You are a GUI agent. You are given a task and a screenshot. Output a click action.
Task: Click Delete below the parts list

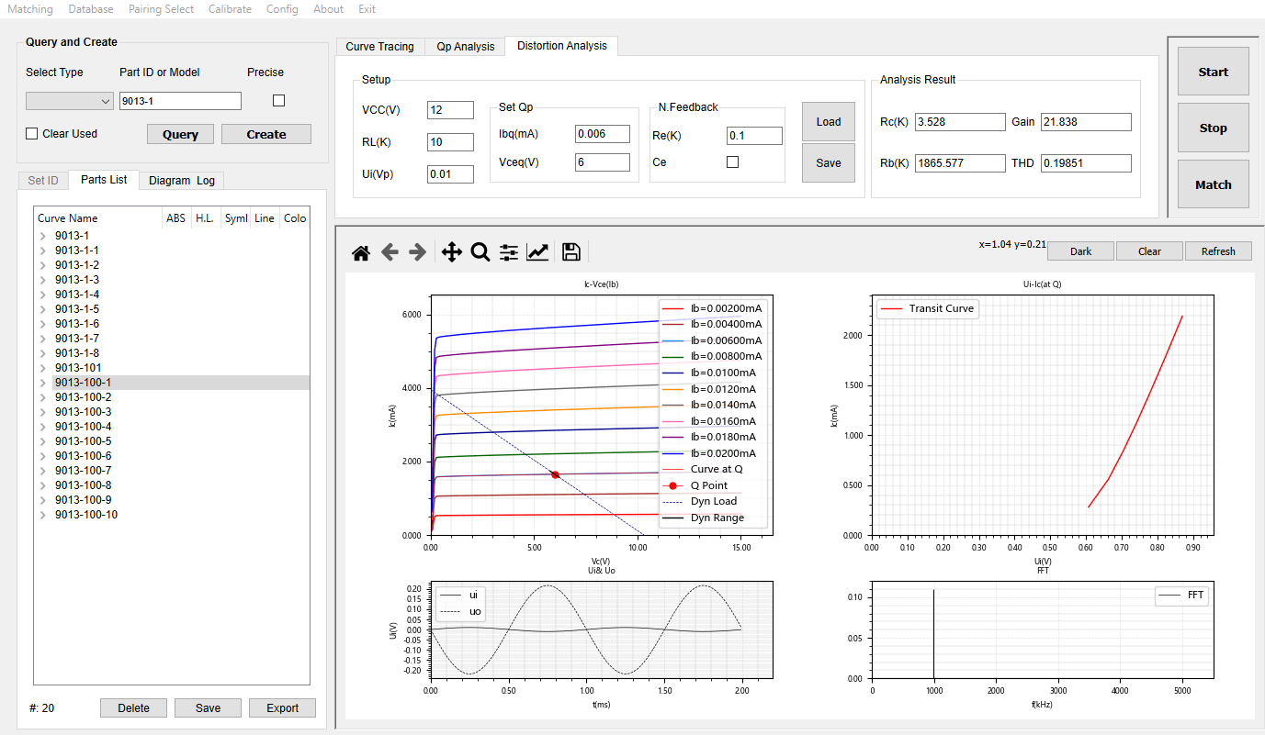(x=133, y=708)
